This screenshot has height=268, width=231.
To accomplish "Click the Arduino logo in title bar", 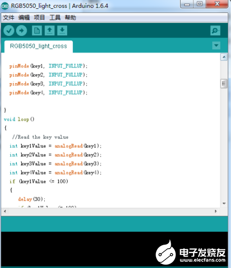I will [5, 6].
